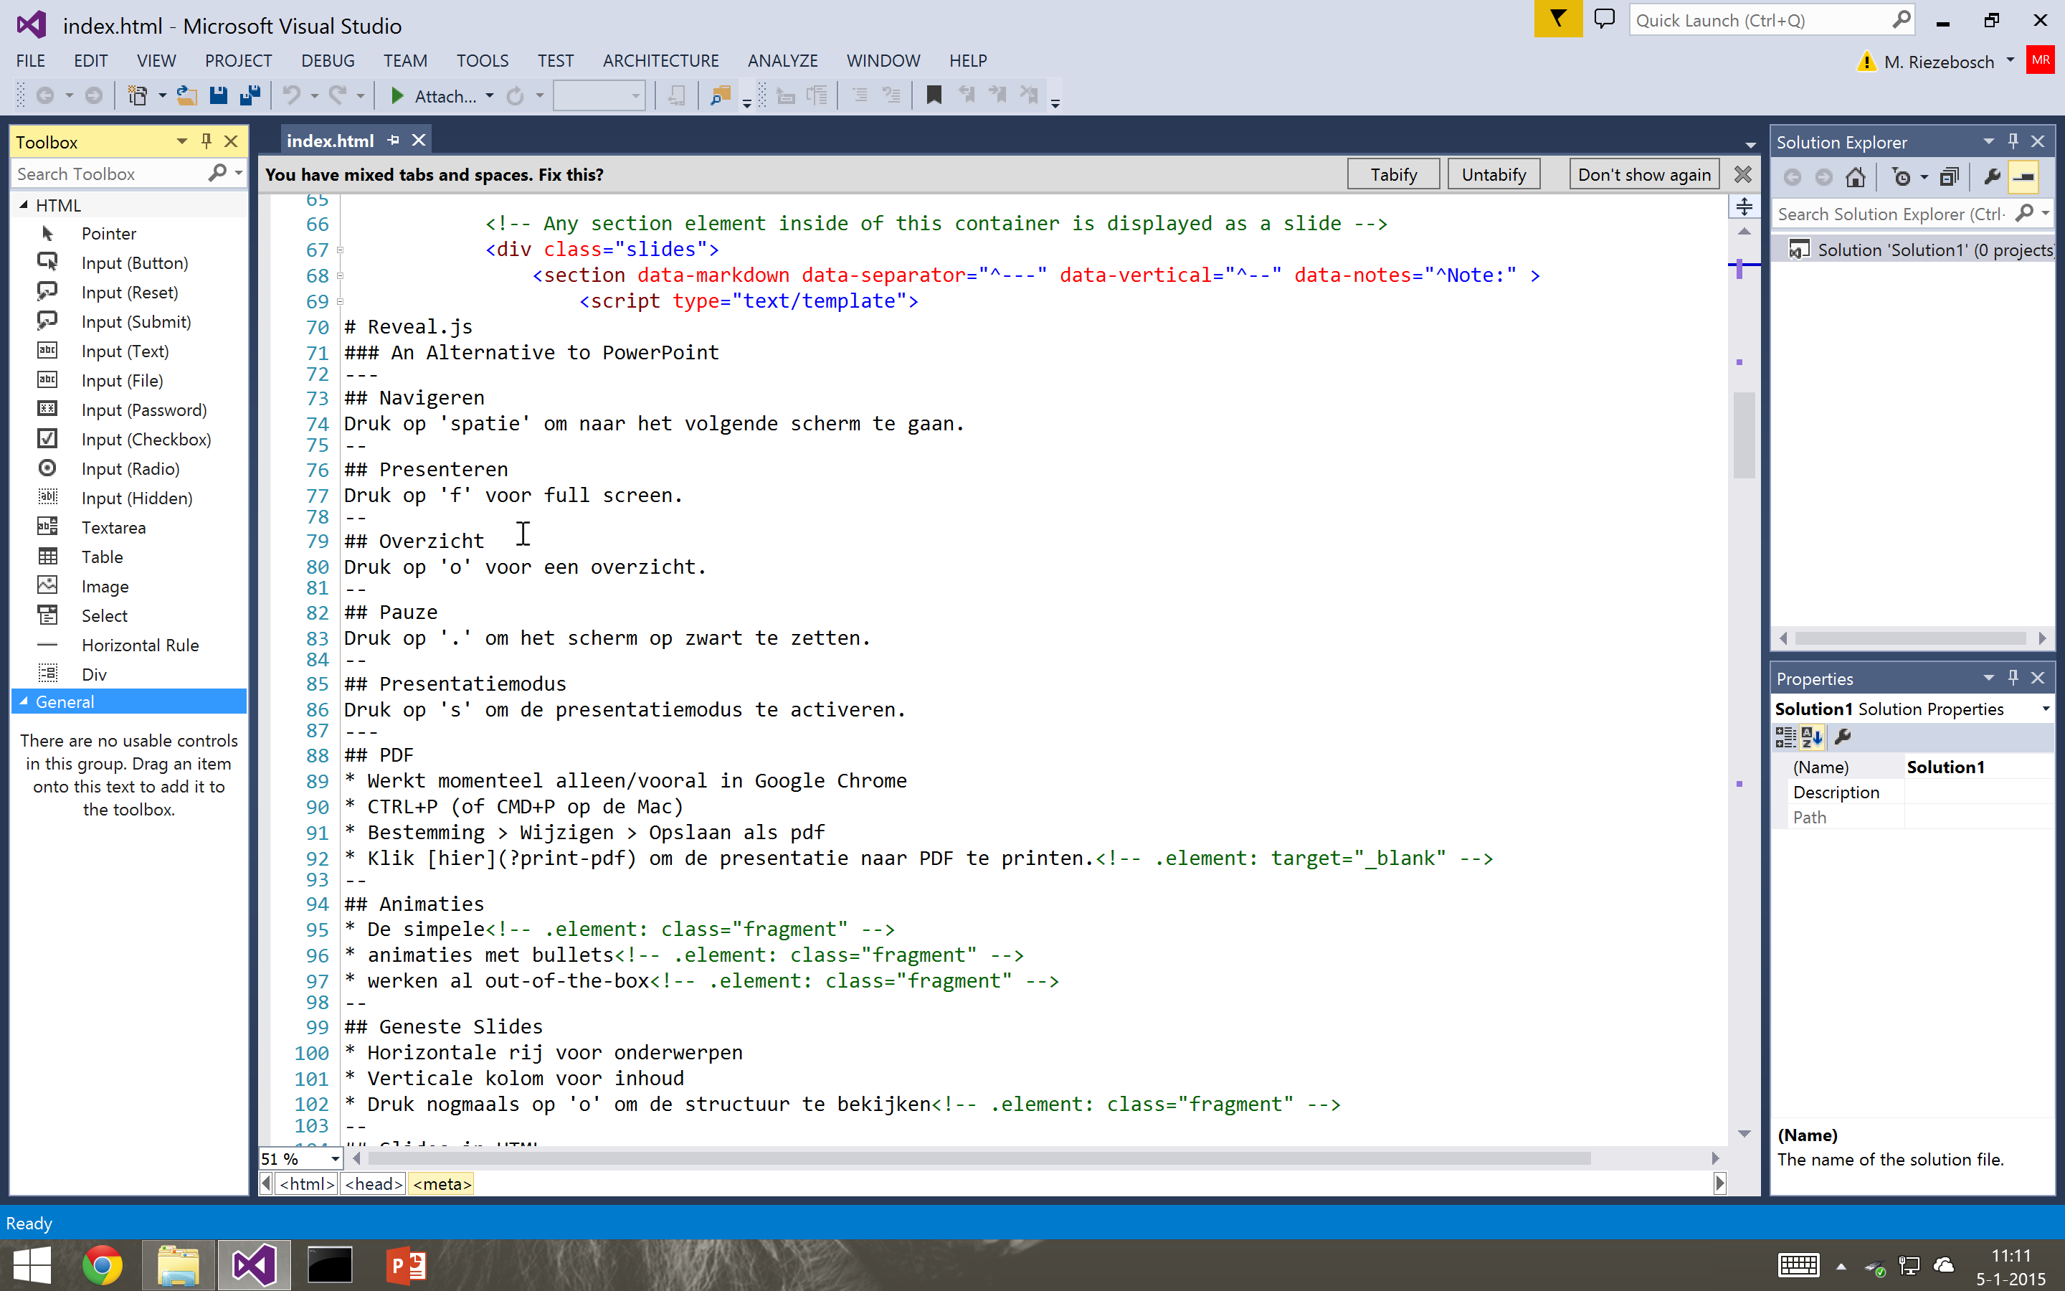Open PowerPoint from the taskbar
2065x1291 pixels.
pyautogui.click(x=406, y=1264)
